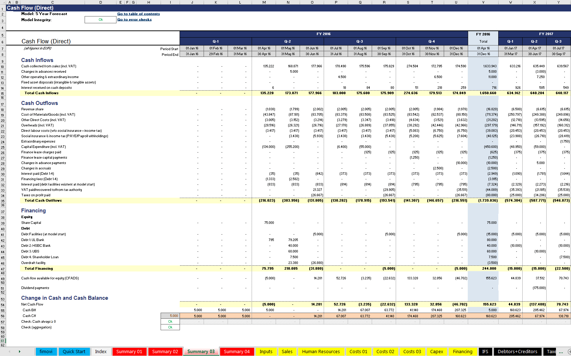This screenshot has height=356, width=571.
Task: Switch to the Summary 01 sheet tab
Action: pos(129,352)
